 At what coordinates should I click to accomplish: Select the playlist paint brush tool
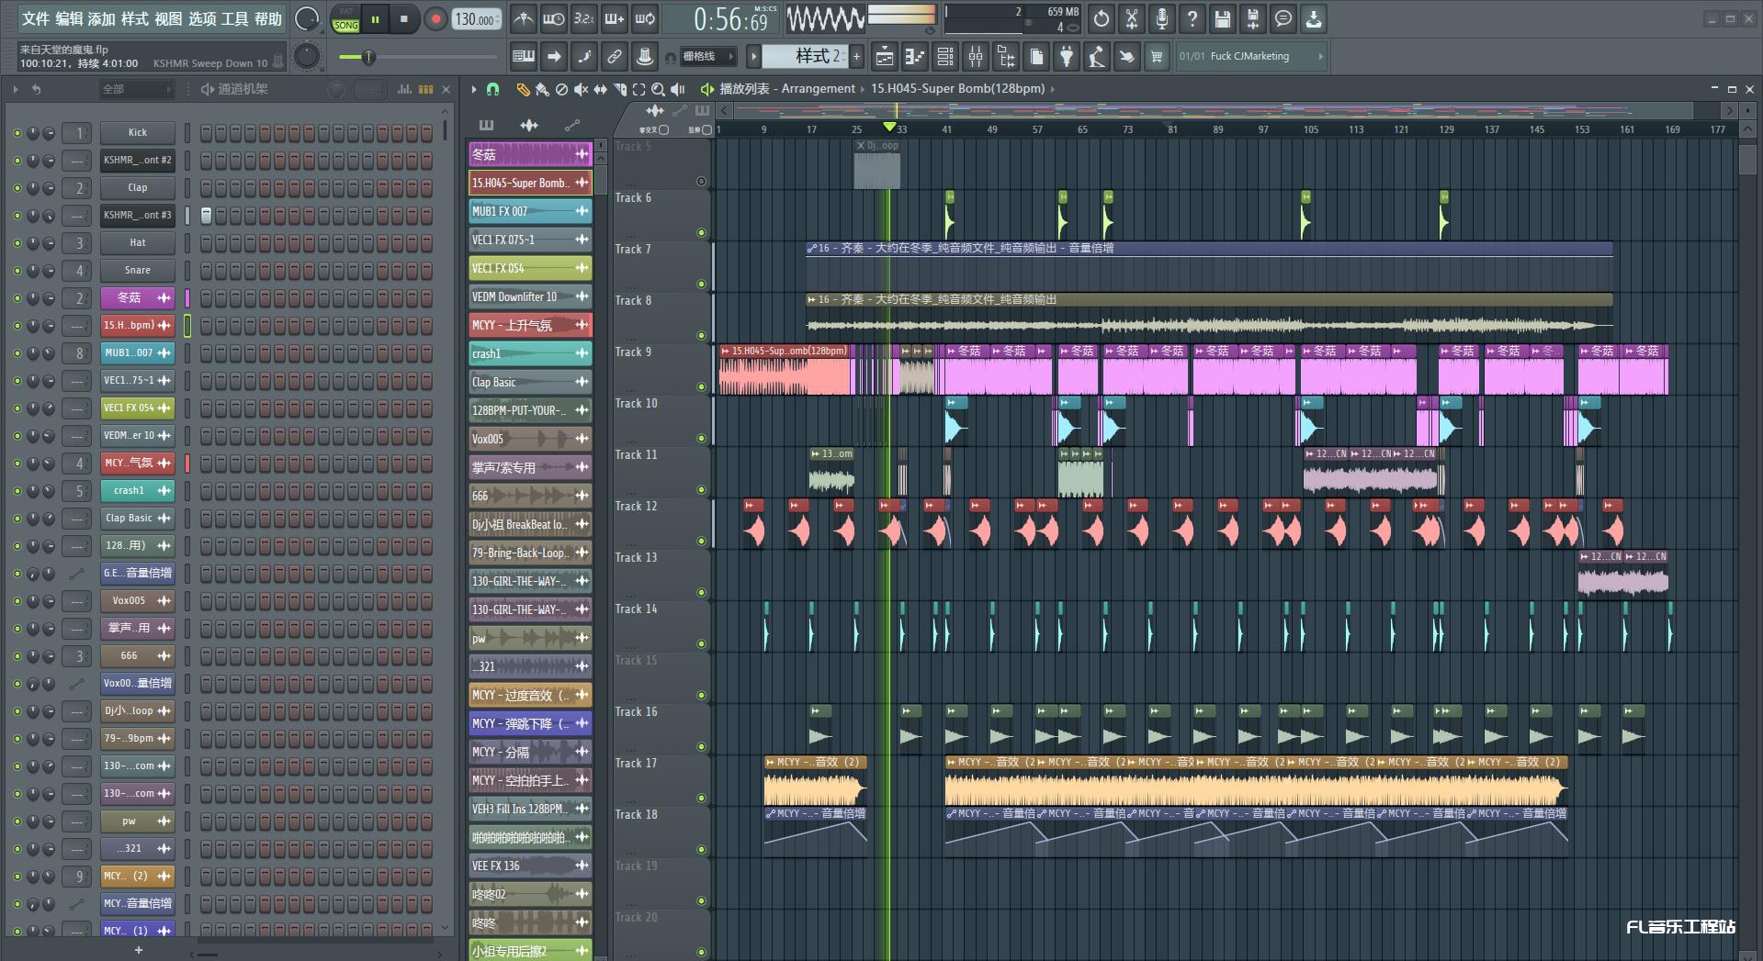(542, 89)
